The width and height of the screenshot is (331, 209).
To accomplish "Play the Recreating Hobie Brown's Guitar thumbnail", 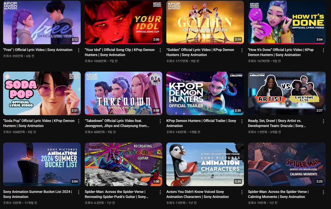I will tap(124, 164).
